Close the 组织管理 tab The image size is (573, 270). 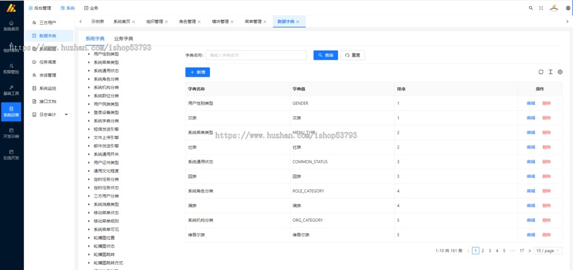pos(167,21)
